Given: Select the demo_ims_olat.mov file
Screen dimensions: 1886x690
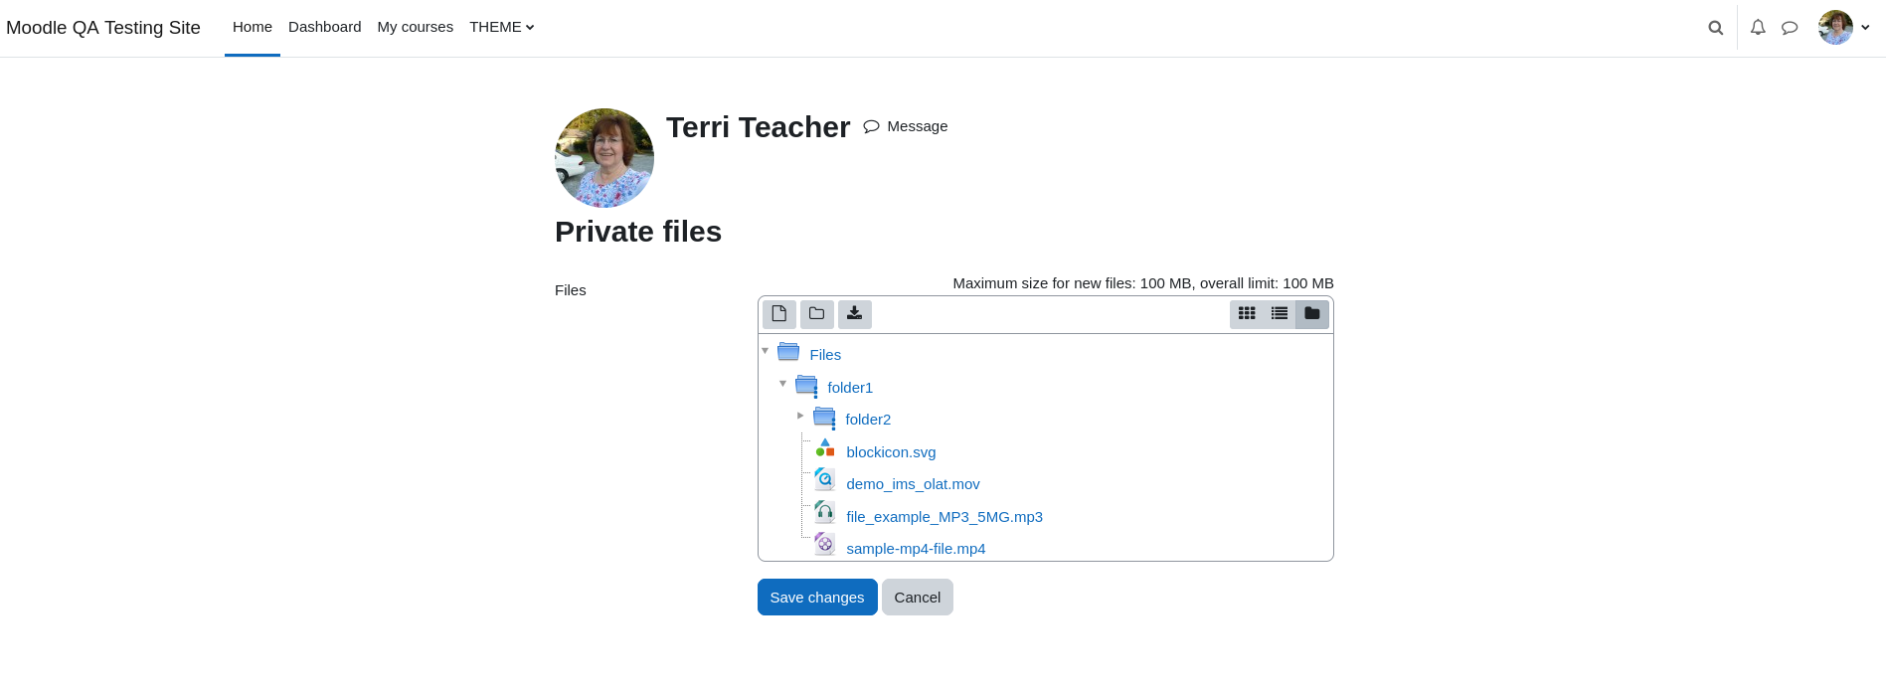Looking at the screenshot, I should pos(913,484).
